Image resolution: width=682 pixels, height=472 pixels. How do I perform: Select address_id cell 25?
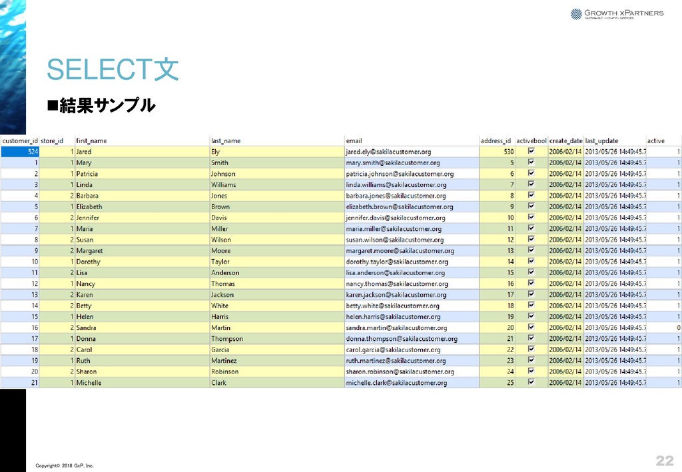pyautogui.click(x=497, y=383)
